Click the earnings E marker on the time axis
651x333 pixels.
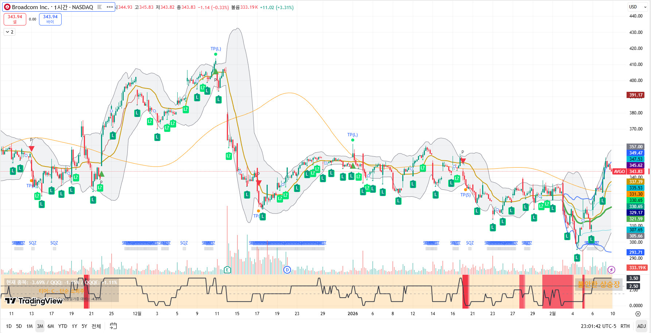pyautogui.click(x=228, y=270)
